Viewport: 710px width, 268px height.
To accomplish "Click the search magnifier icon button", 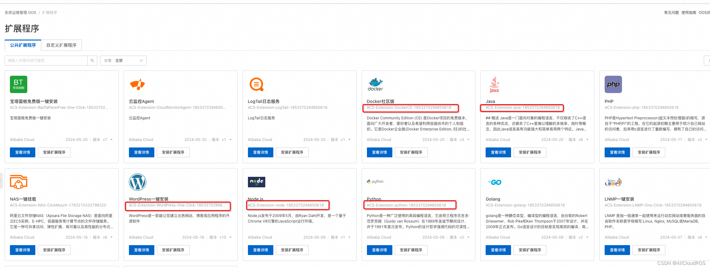I will [x=92, y=61].
